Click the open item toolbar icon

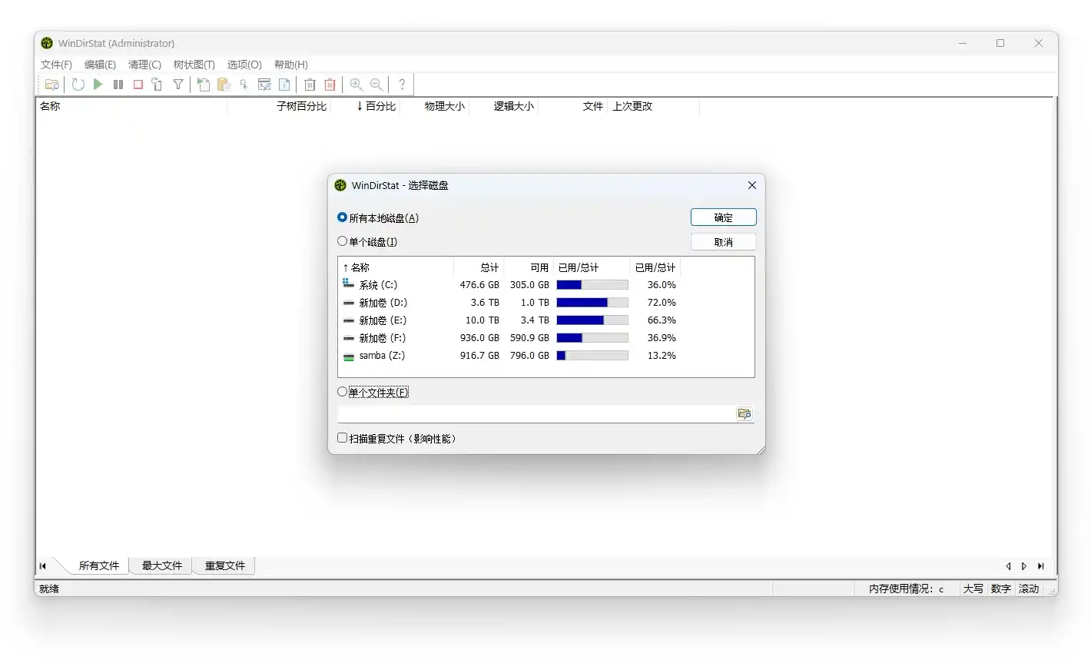[204, 85]
